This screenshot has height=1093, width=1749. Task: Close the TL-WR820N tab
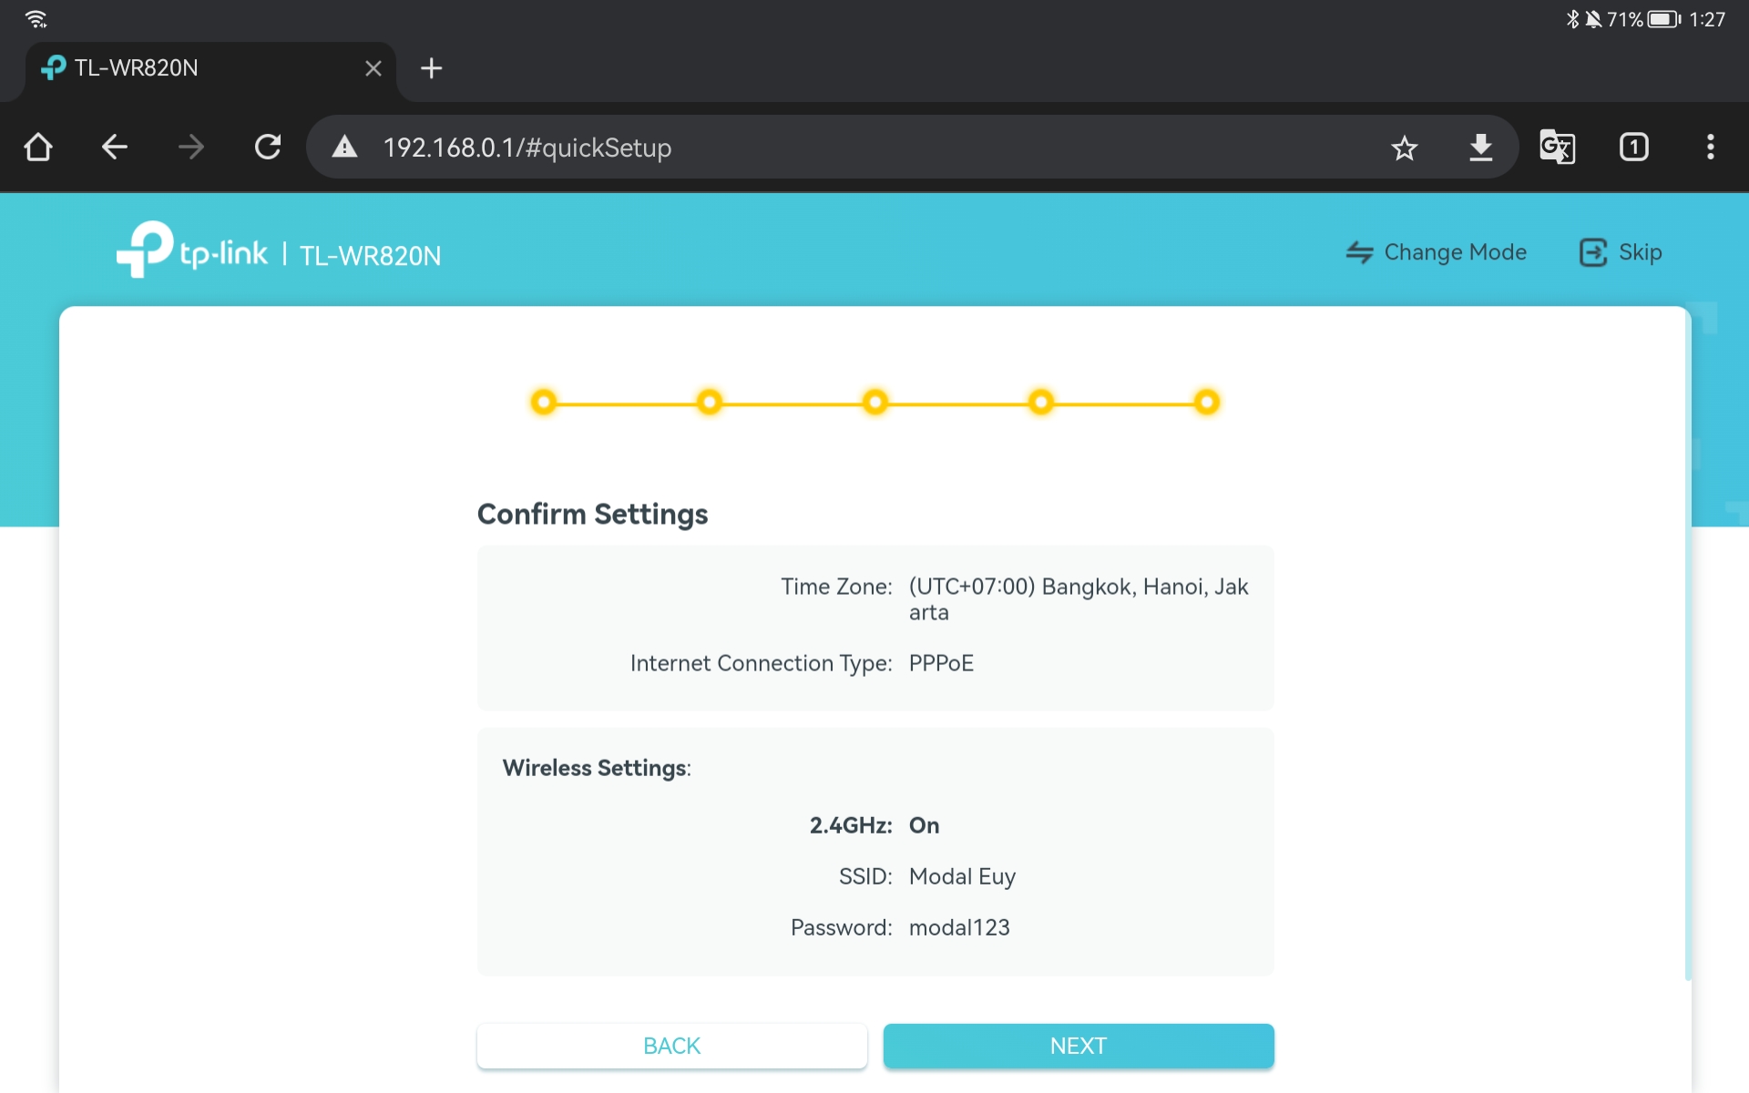click(373, 68)
